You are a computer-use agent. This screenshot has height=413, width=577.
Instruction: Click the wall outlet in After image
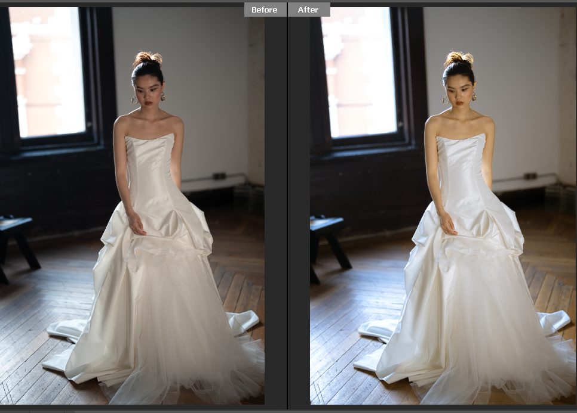[x=530, y=176]
